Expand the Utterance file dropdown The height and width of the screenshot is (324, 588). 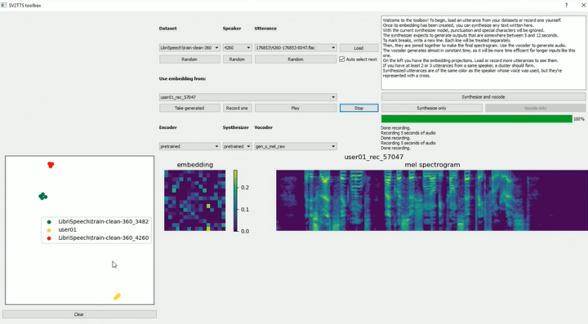point(295,47)
